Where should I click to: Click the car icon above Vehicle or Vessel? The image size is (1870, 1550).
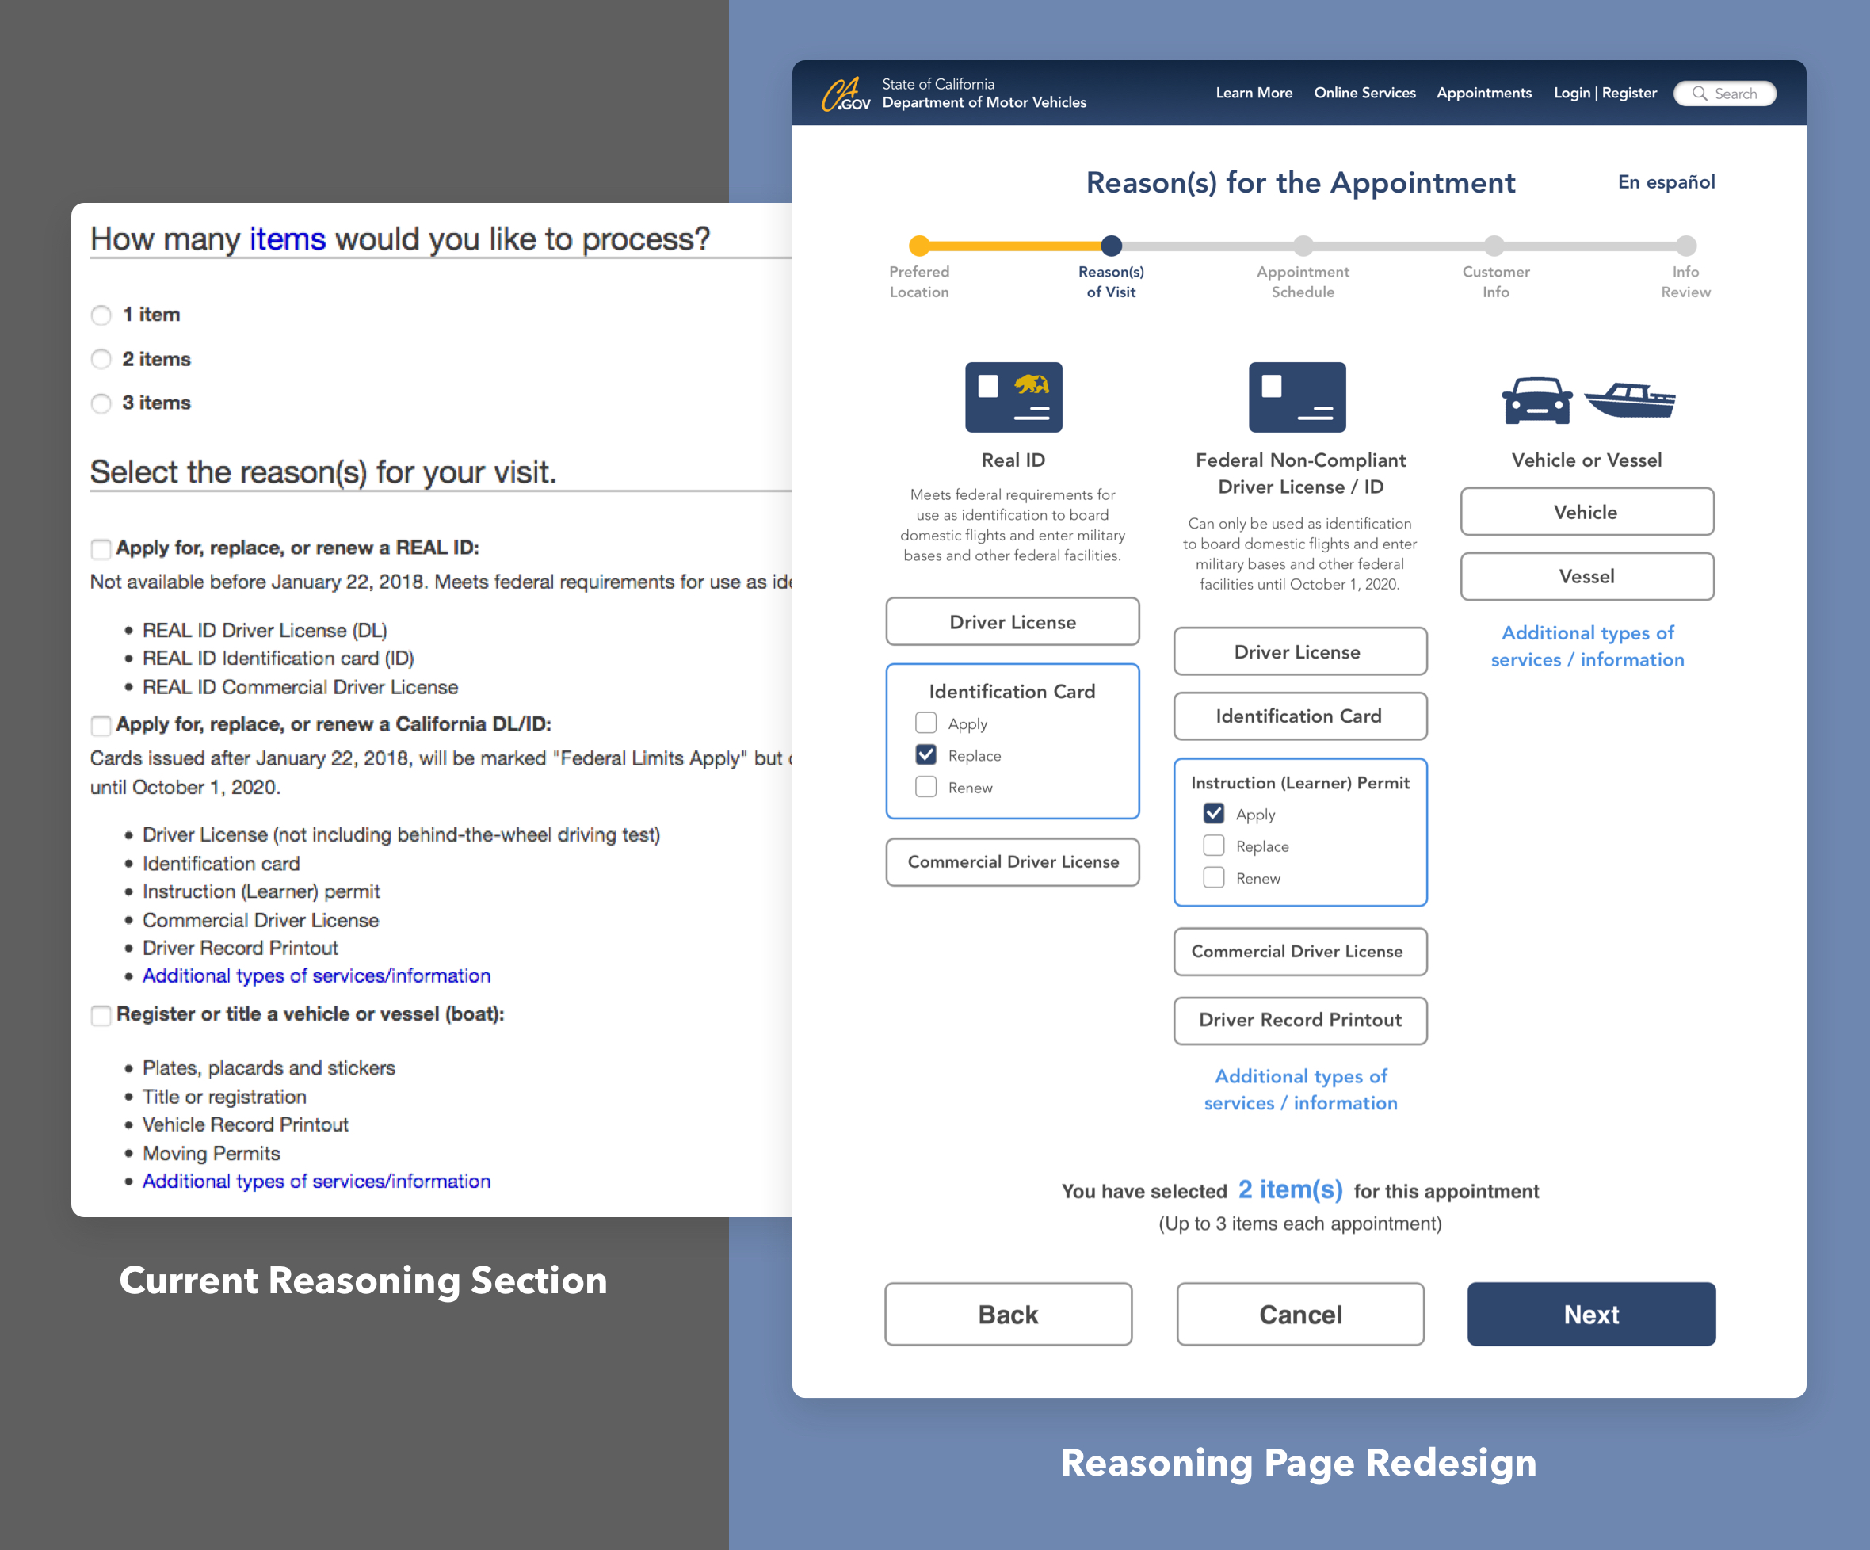(x=1536, y=401)
